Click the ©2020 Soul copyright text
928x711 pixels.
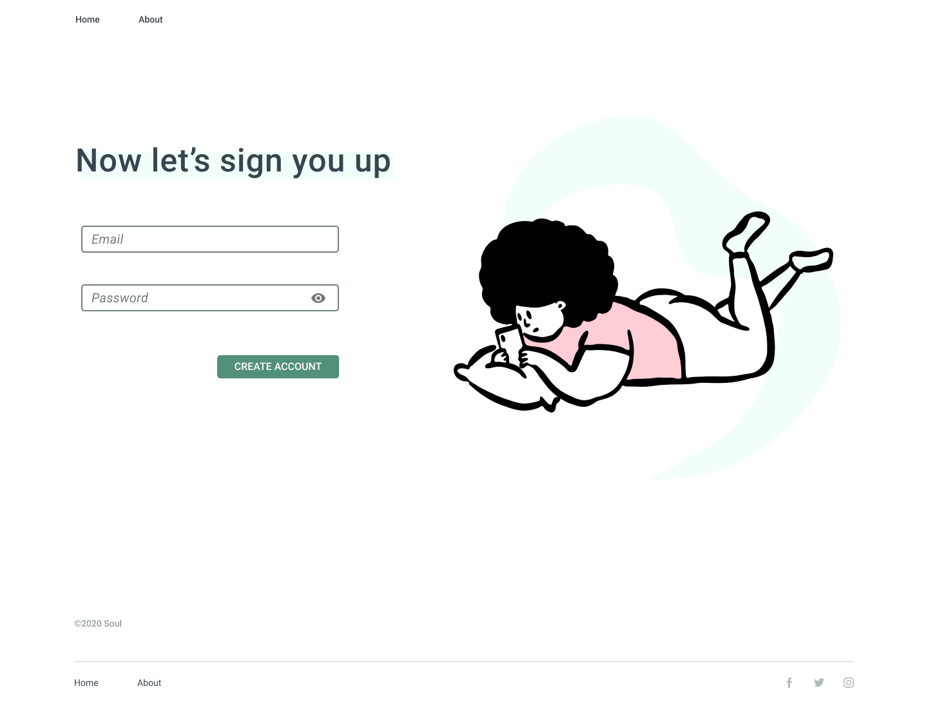(x=98, y=623)
